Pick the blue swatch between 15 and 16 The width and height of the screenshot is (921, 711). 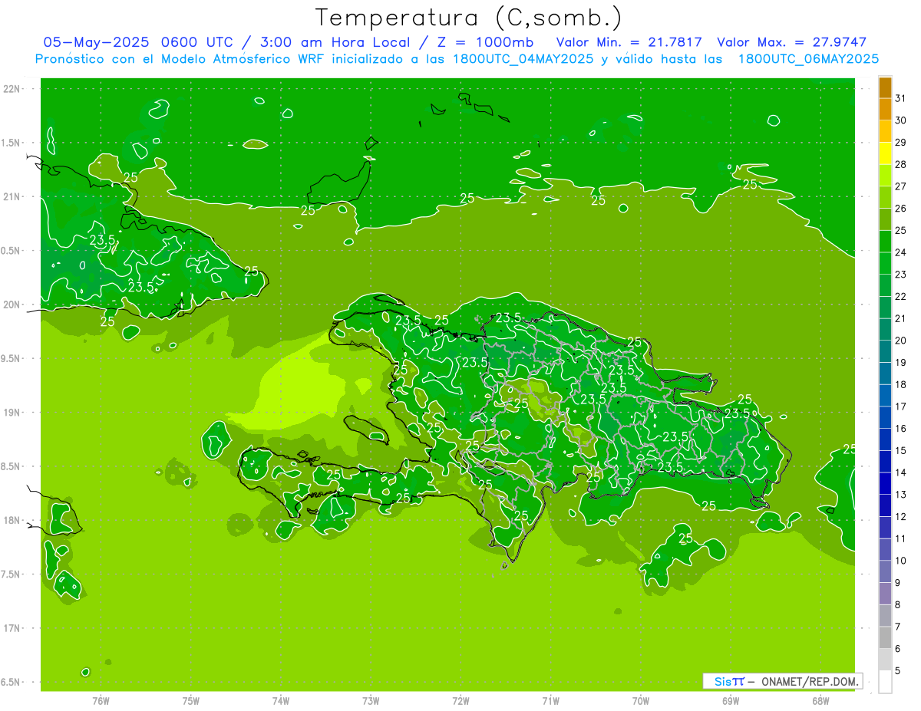(x=886, y=439)
